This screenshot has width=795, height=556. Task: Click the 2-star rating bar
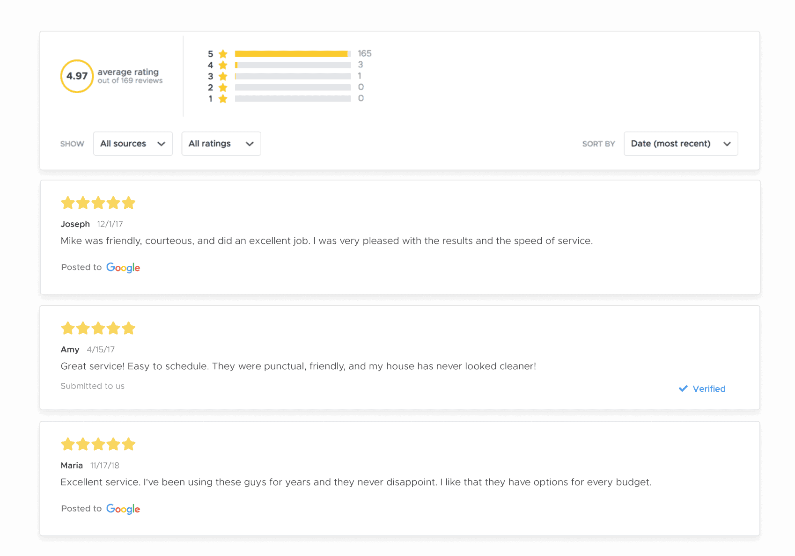[293, 88]
